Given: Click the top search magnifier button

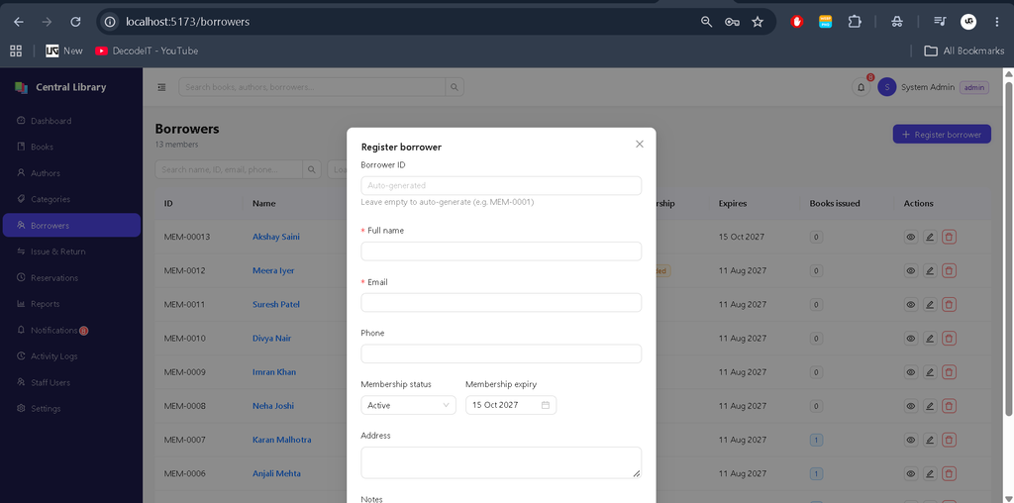Looking at the screenshot, I should pos(455,87).
